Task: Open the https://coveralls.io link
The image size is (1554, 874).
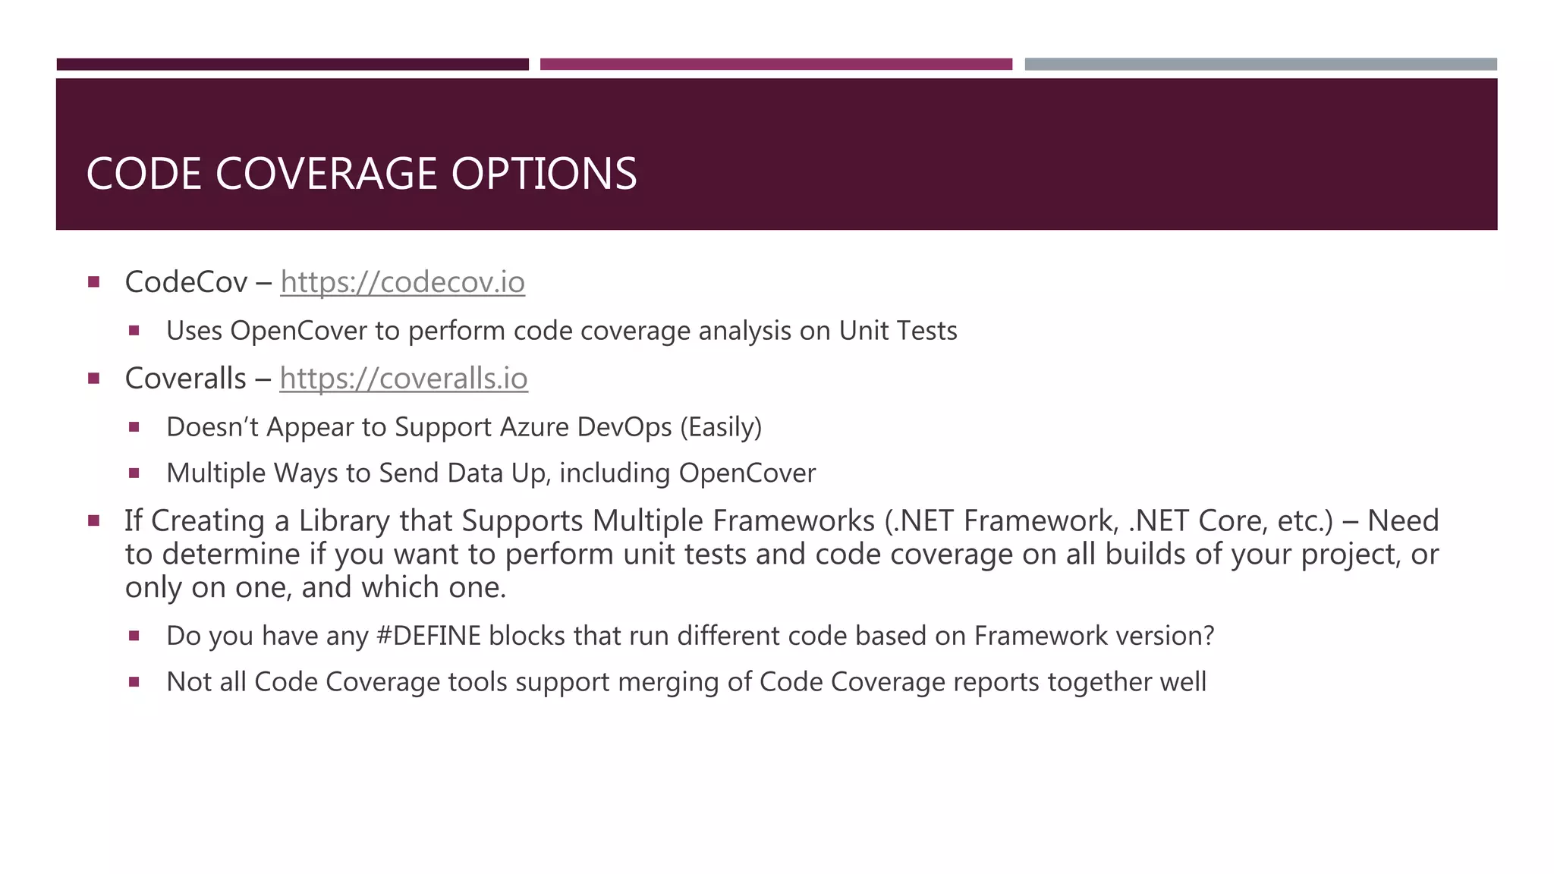Action: (404, 379)
